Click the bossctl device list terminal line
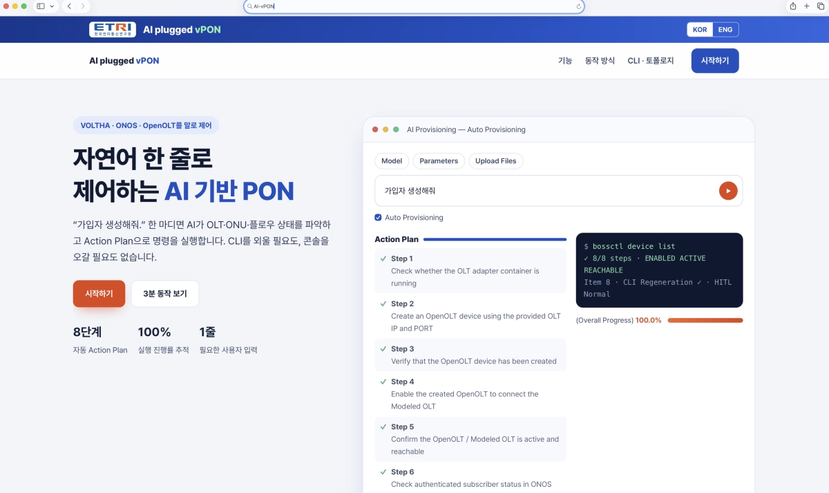 (x=629, y=246)
